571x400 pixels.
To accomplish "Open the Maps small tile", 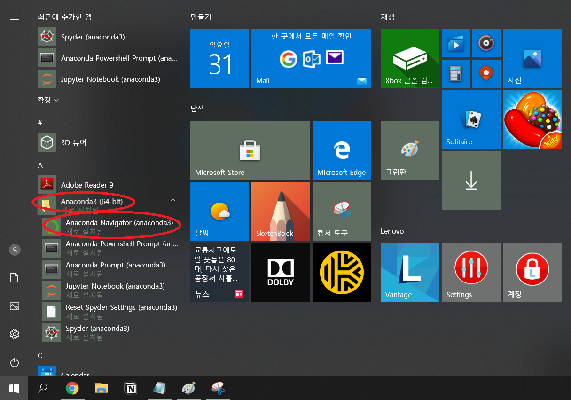I will pos(486,74).
